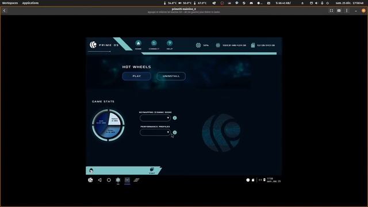
Task: Open the VM window three-dot menu
Action: coord(347,10)
